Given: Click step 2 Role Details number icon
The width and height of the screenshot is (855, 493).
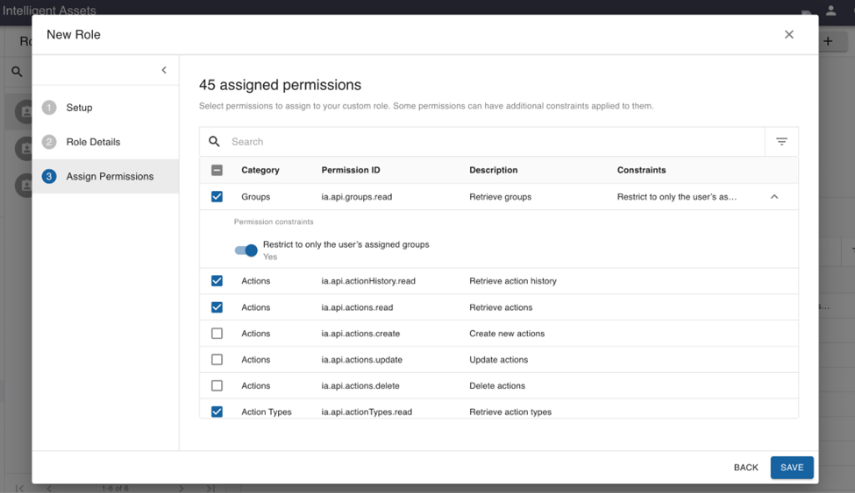Looking at the screenshot, I should click(x=49, y=142).
